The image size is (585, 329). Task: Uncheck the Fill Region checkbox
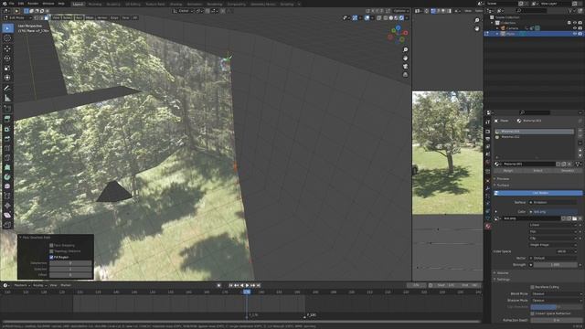51,258
